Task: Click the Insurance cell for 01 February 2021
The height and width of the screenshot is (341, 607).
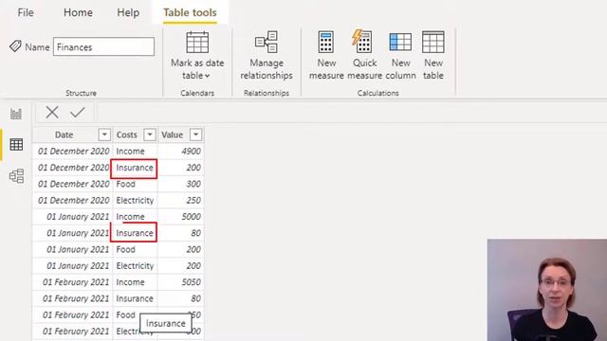Action: coord(135,299)
